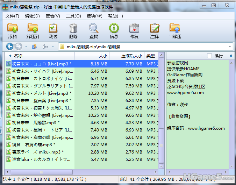Click the folder icon in the address bar
Viewport: 236px width, 185px height.
(x=62, y=47)
